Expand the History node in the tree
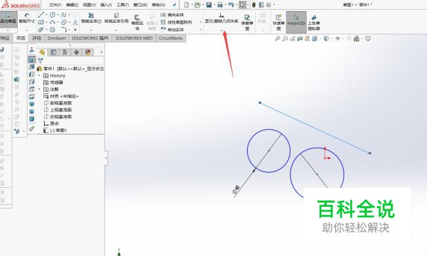This screenshot has height=256, width=427. coord(39,75)
